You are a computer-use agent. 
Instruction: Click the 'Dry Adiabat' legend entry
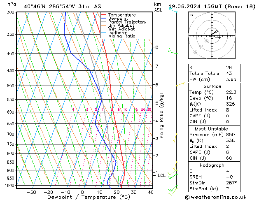click(121, 26)
